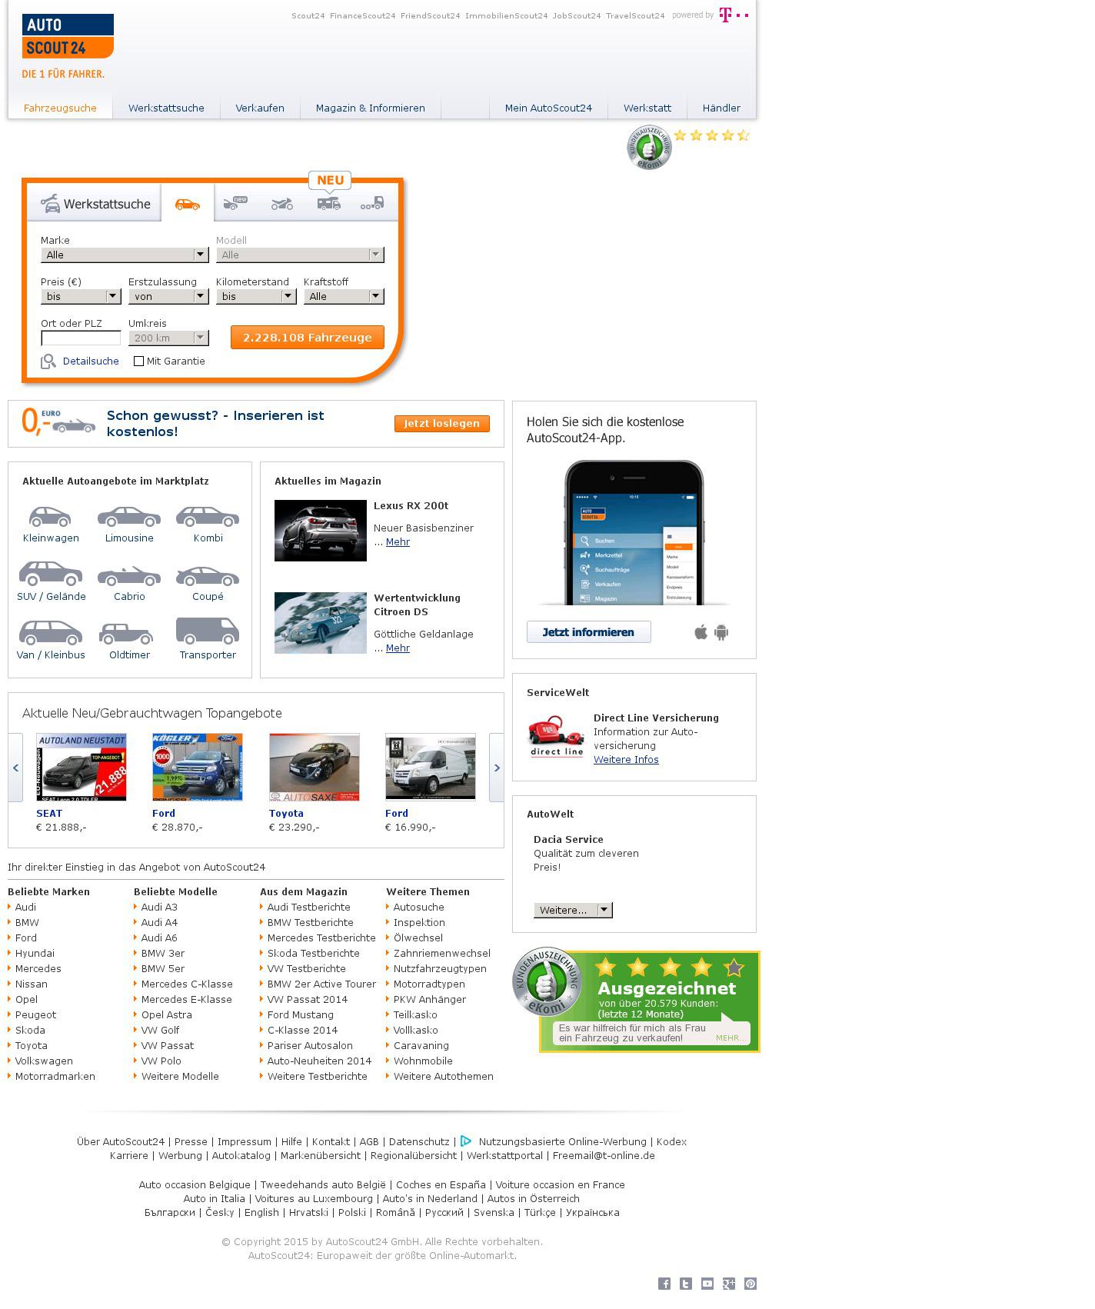
Task: Choose the Oldtimer body type icon
Action: [126, 634]
